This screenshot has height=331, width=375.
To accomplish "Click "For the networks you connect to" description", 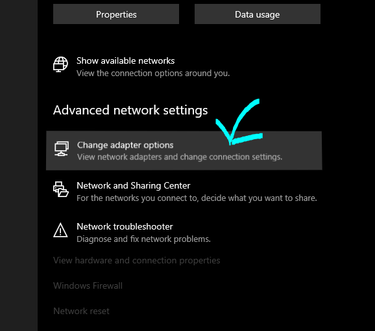I will [197, 198].
